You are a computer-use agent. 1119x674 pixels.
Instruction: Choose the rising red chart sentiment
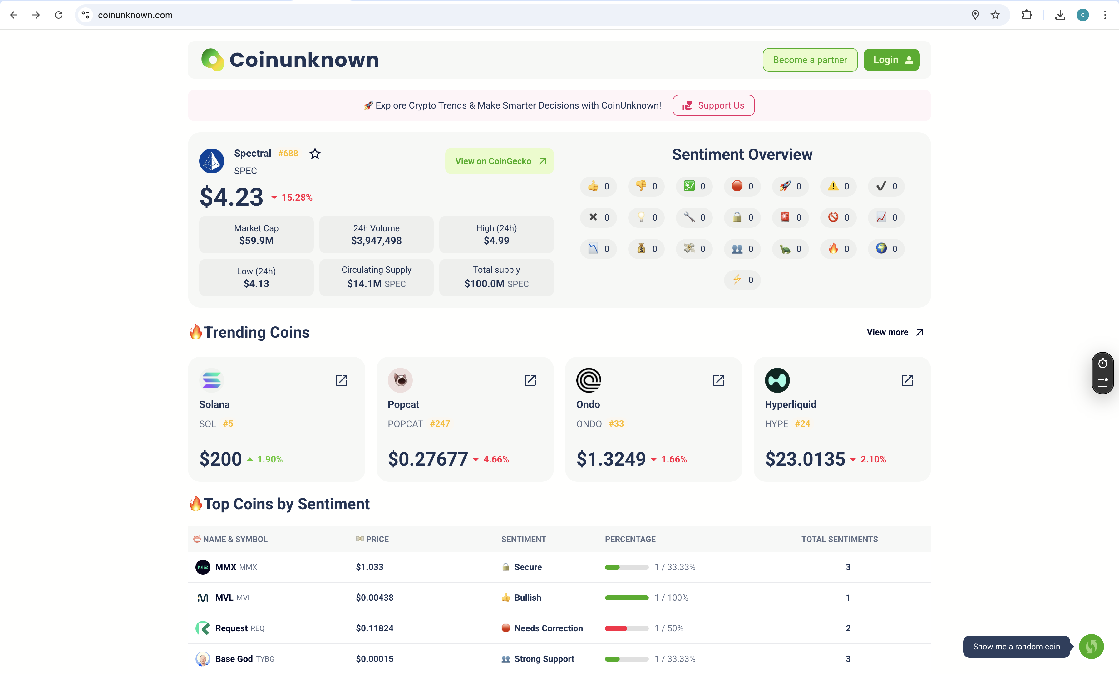coord(886,217)
